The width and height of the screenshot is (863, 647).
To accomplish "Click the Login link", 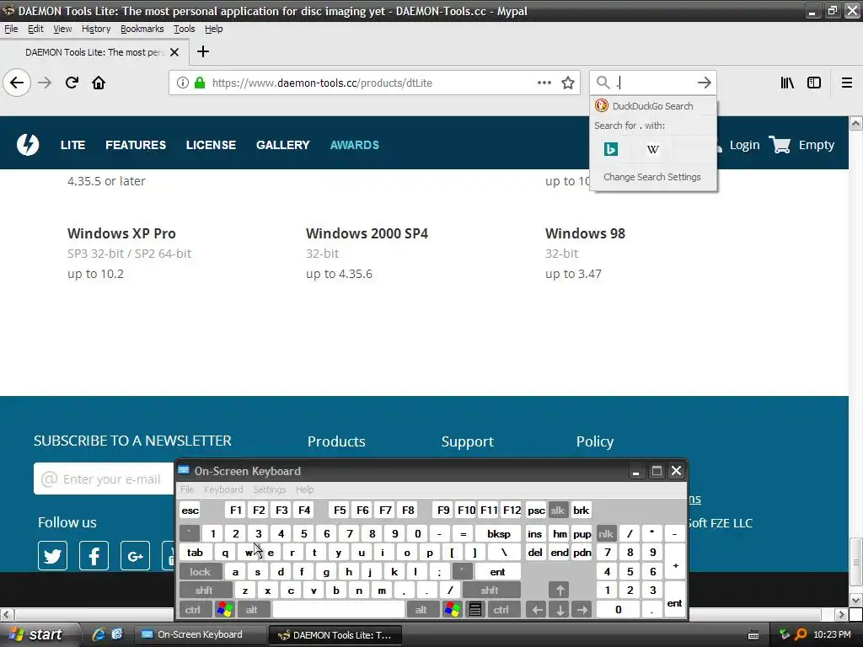I will [744, 145].
